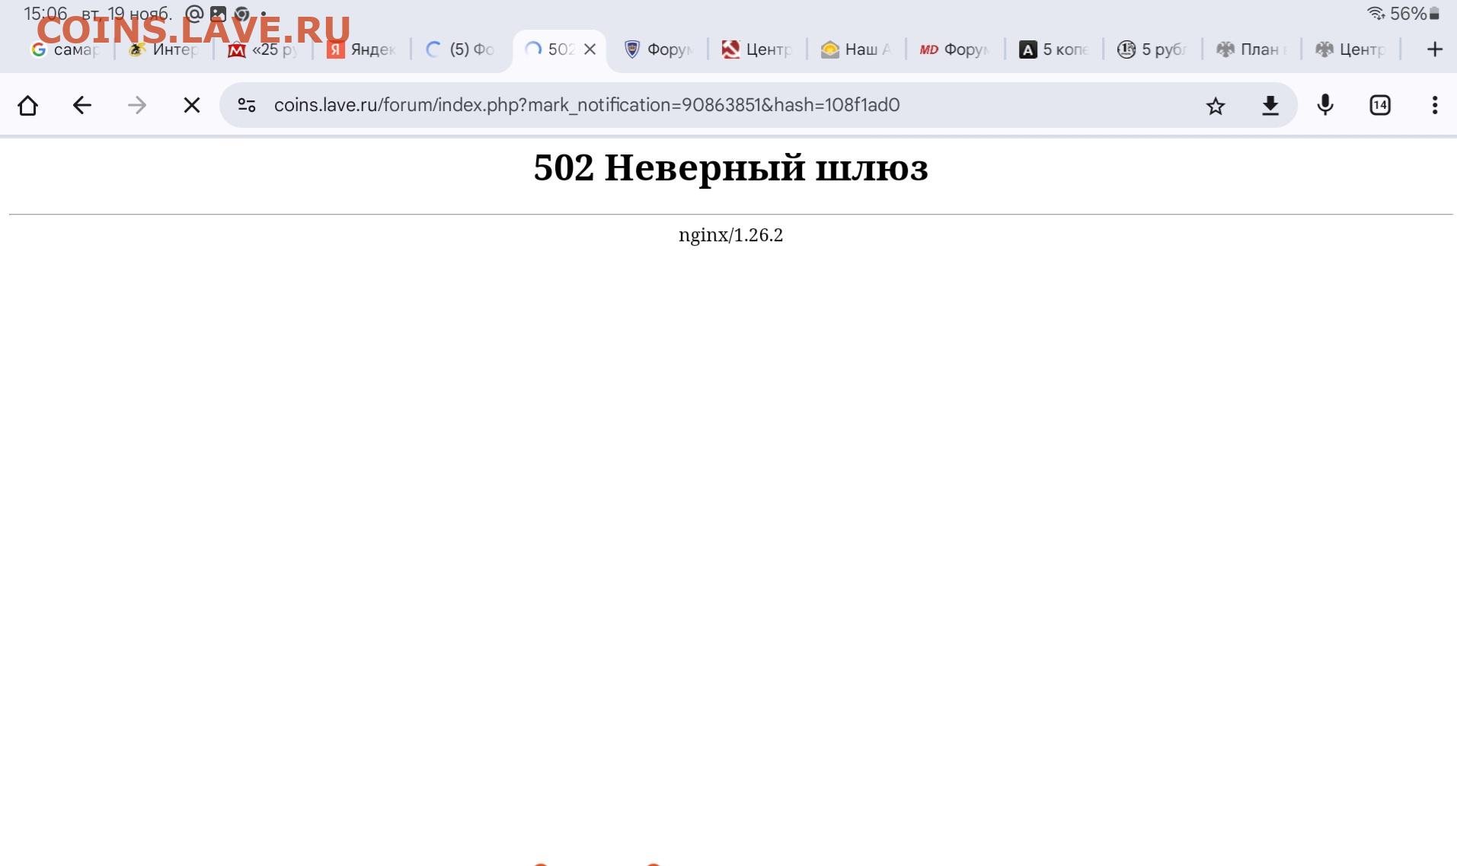Tap the status bar clock 15:06
This screenshot has height=866, width=1457.
pos(46,13)
